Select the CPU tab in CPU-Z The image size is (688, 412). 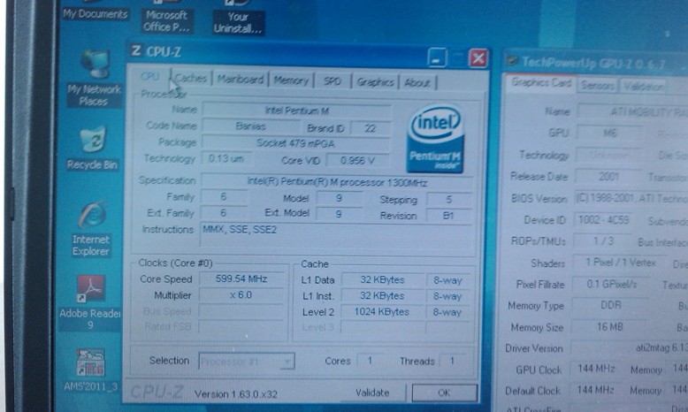[149, 76]
